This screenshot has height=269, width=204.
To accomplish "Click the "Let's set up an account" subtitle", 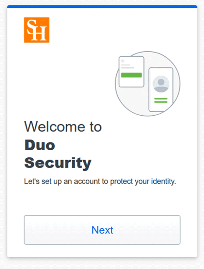I will tap(100, 181).
